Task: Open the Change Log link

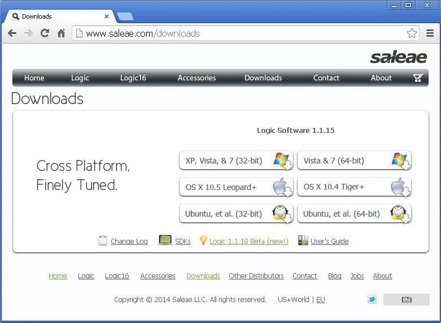Action: 129,242
